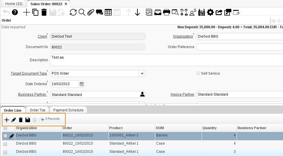Tick the select-all checkbox in grid header
Image resolution: width=283 pixels, height=156 pixels.
(x=5, y=128)
